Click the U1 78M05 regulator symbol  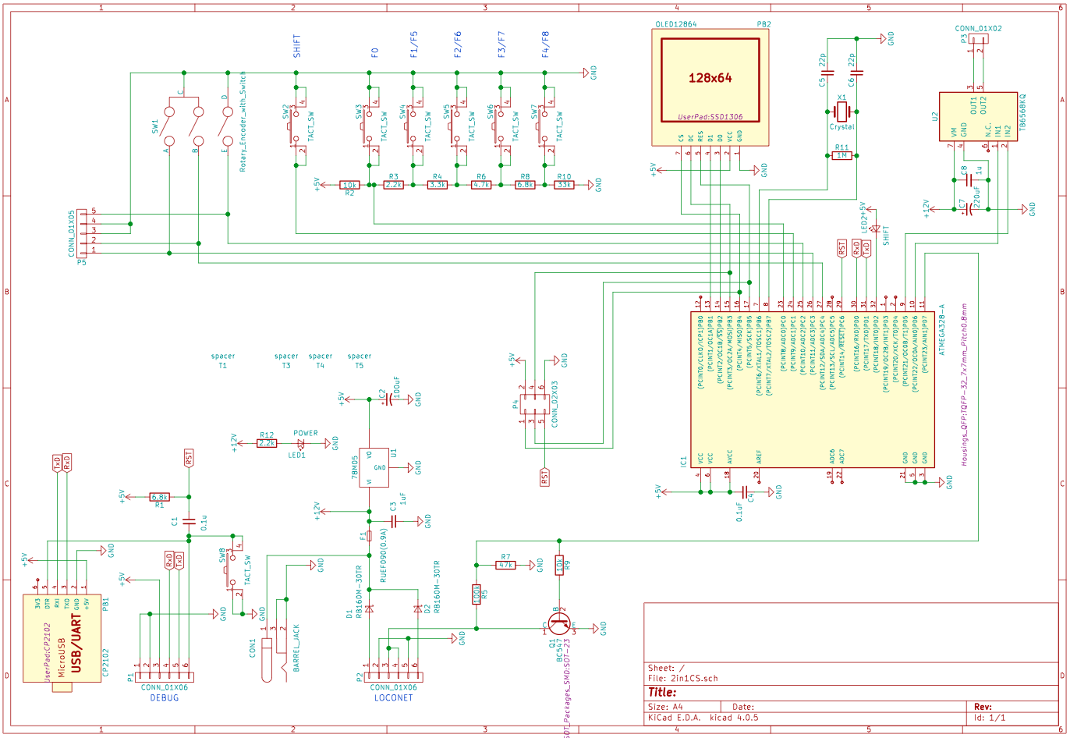[374, 467]
